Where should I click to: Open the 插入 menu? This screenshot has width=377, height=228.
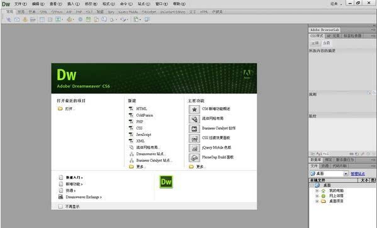(x=73, y=4)
